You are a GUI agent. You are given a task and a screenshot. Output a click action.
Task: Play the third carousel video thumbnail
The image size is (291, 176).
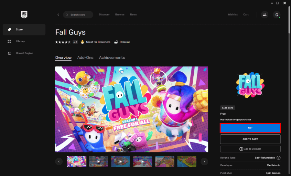click(121, 161)
